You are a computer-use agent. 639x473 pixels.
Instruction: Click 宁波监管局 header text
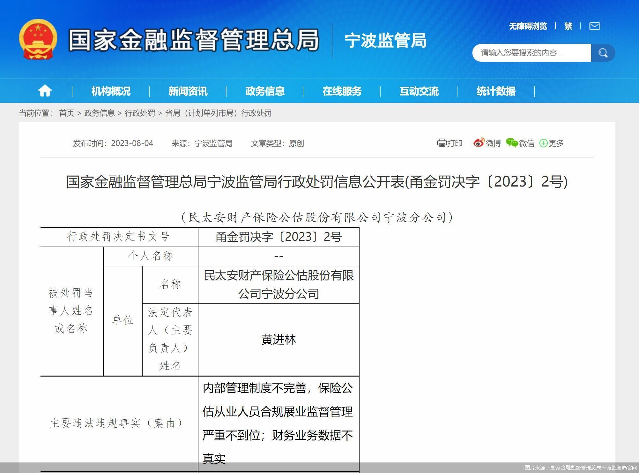pyautogui.click(x=386, y=41)
